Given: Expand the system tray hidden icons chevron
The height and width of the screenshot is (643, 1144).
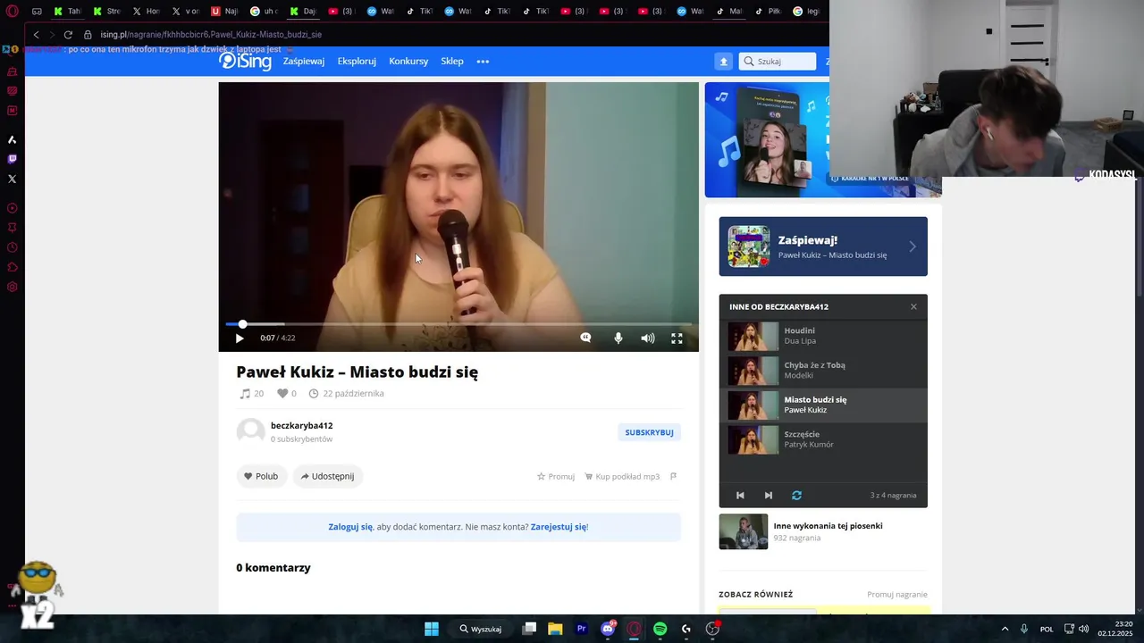Looking at the screenshot, I should click(x=1005, y=629).
